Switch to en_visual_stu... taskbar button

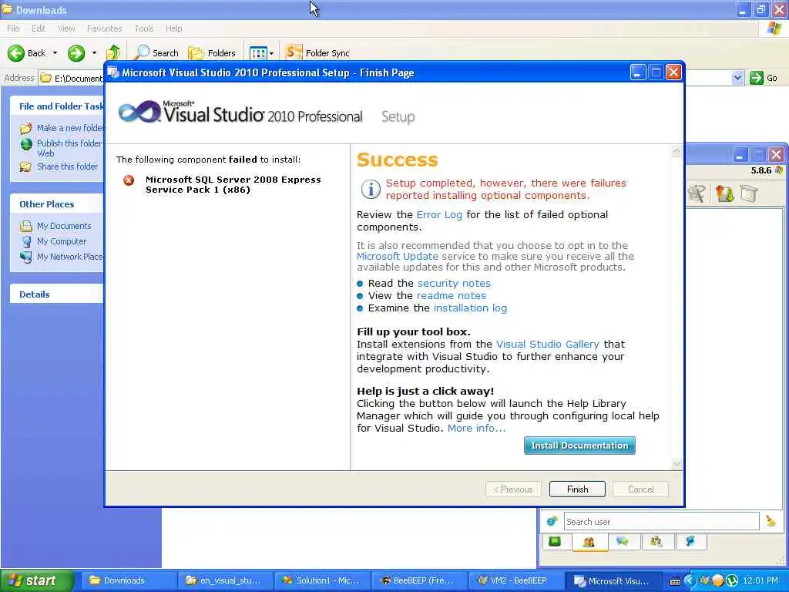click(226, 580)
